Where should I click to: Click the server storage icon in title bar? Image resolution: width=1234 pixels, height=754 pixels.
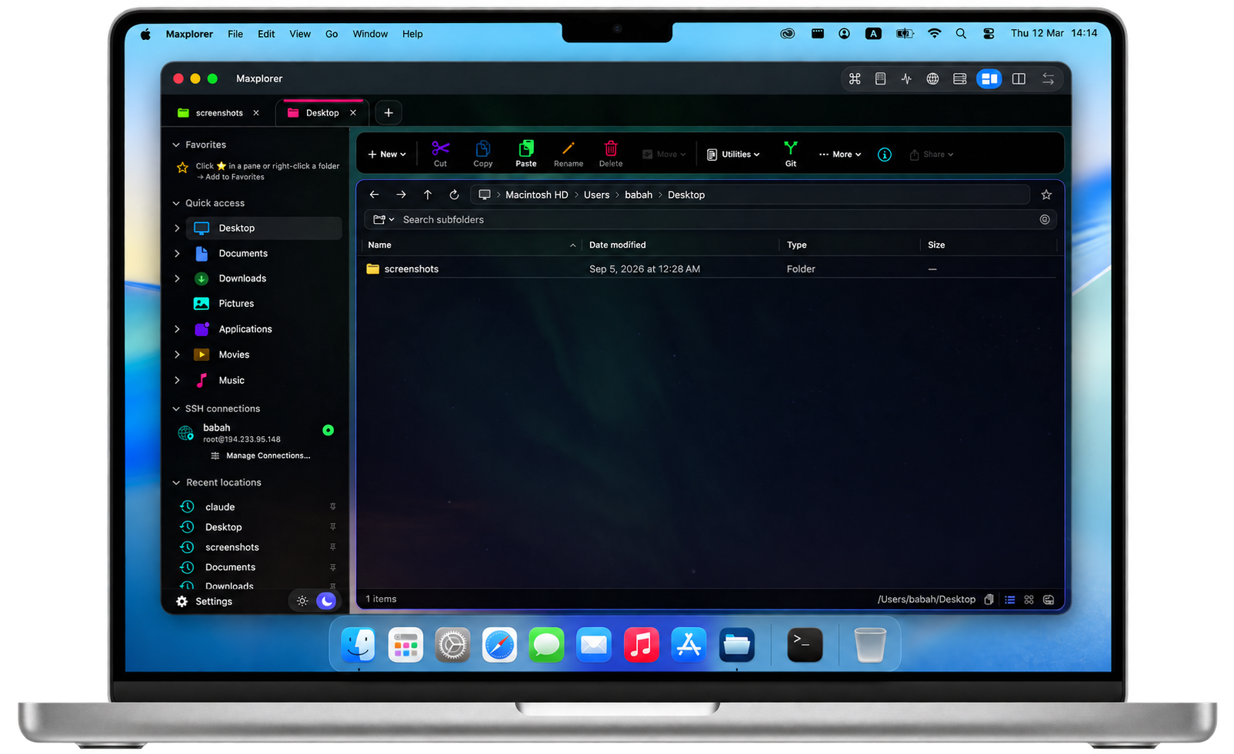tap(959, 78)
